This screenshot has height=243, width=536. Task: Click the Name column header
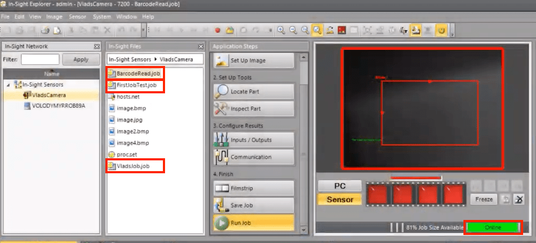(52, 73)
